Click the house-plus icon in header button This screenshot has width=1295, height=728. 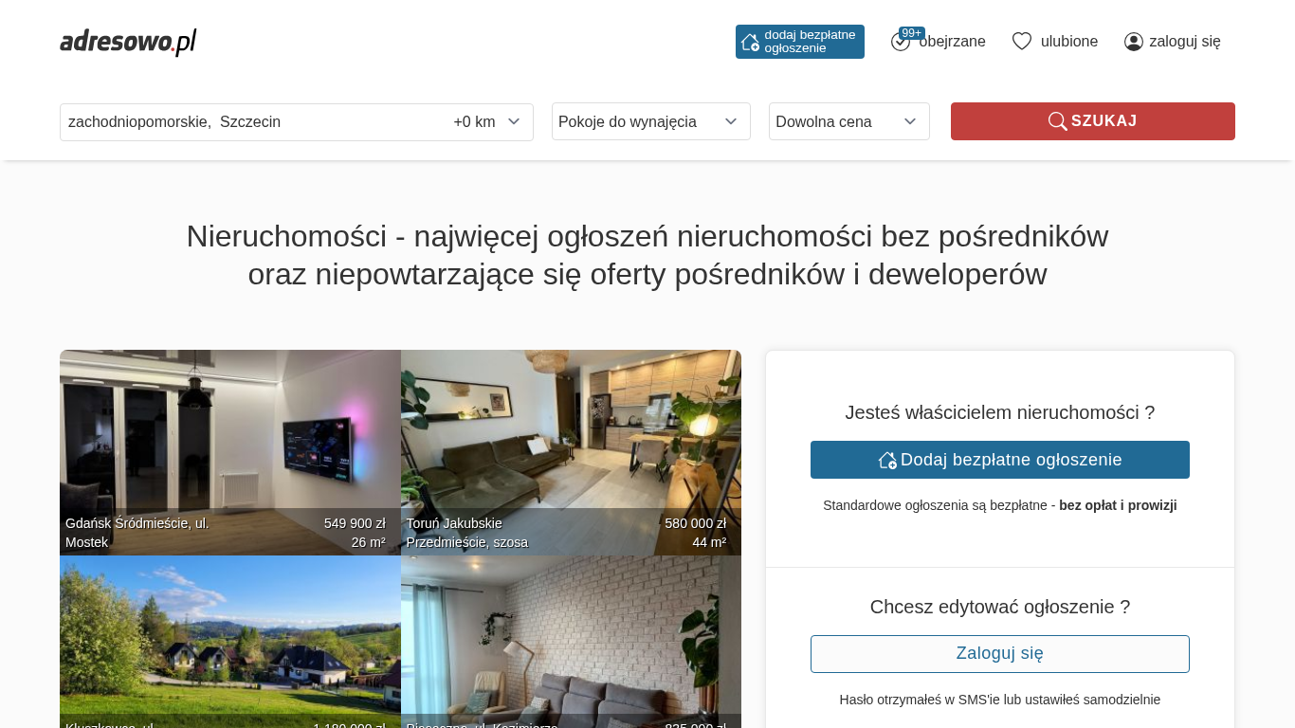[750, 42]
